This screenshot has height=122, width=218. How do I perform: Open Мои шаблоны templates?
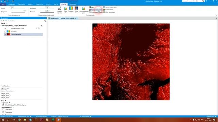[x=109, y=12]
